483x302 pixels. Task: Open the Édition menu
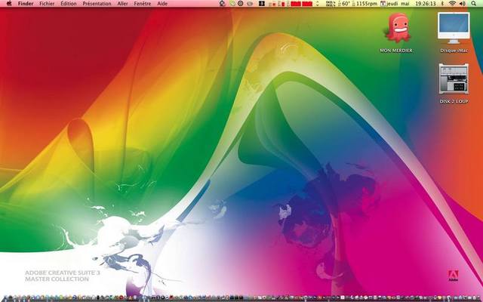tap(69, 4)
